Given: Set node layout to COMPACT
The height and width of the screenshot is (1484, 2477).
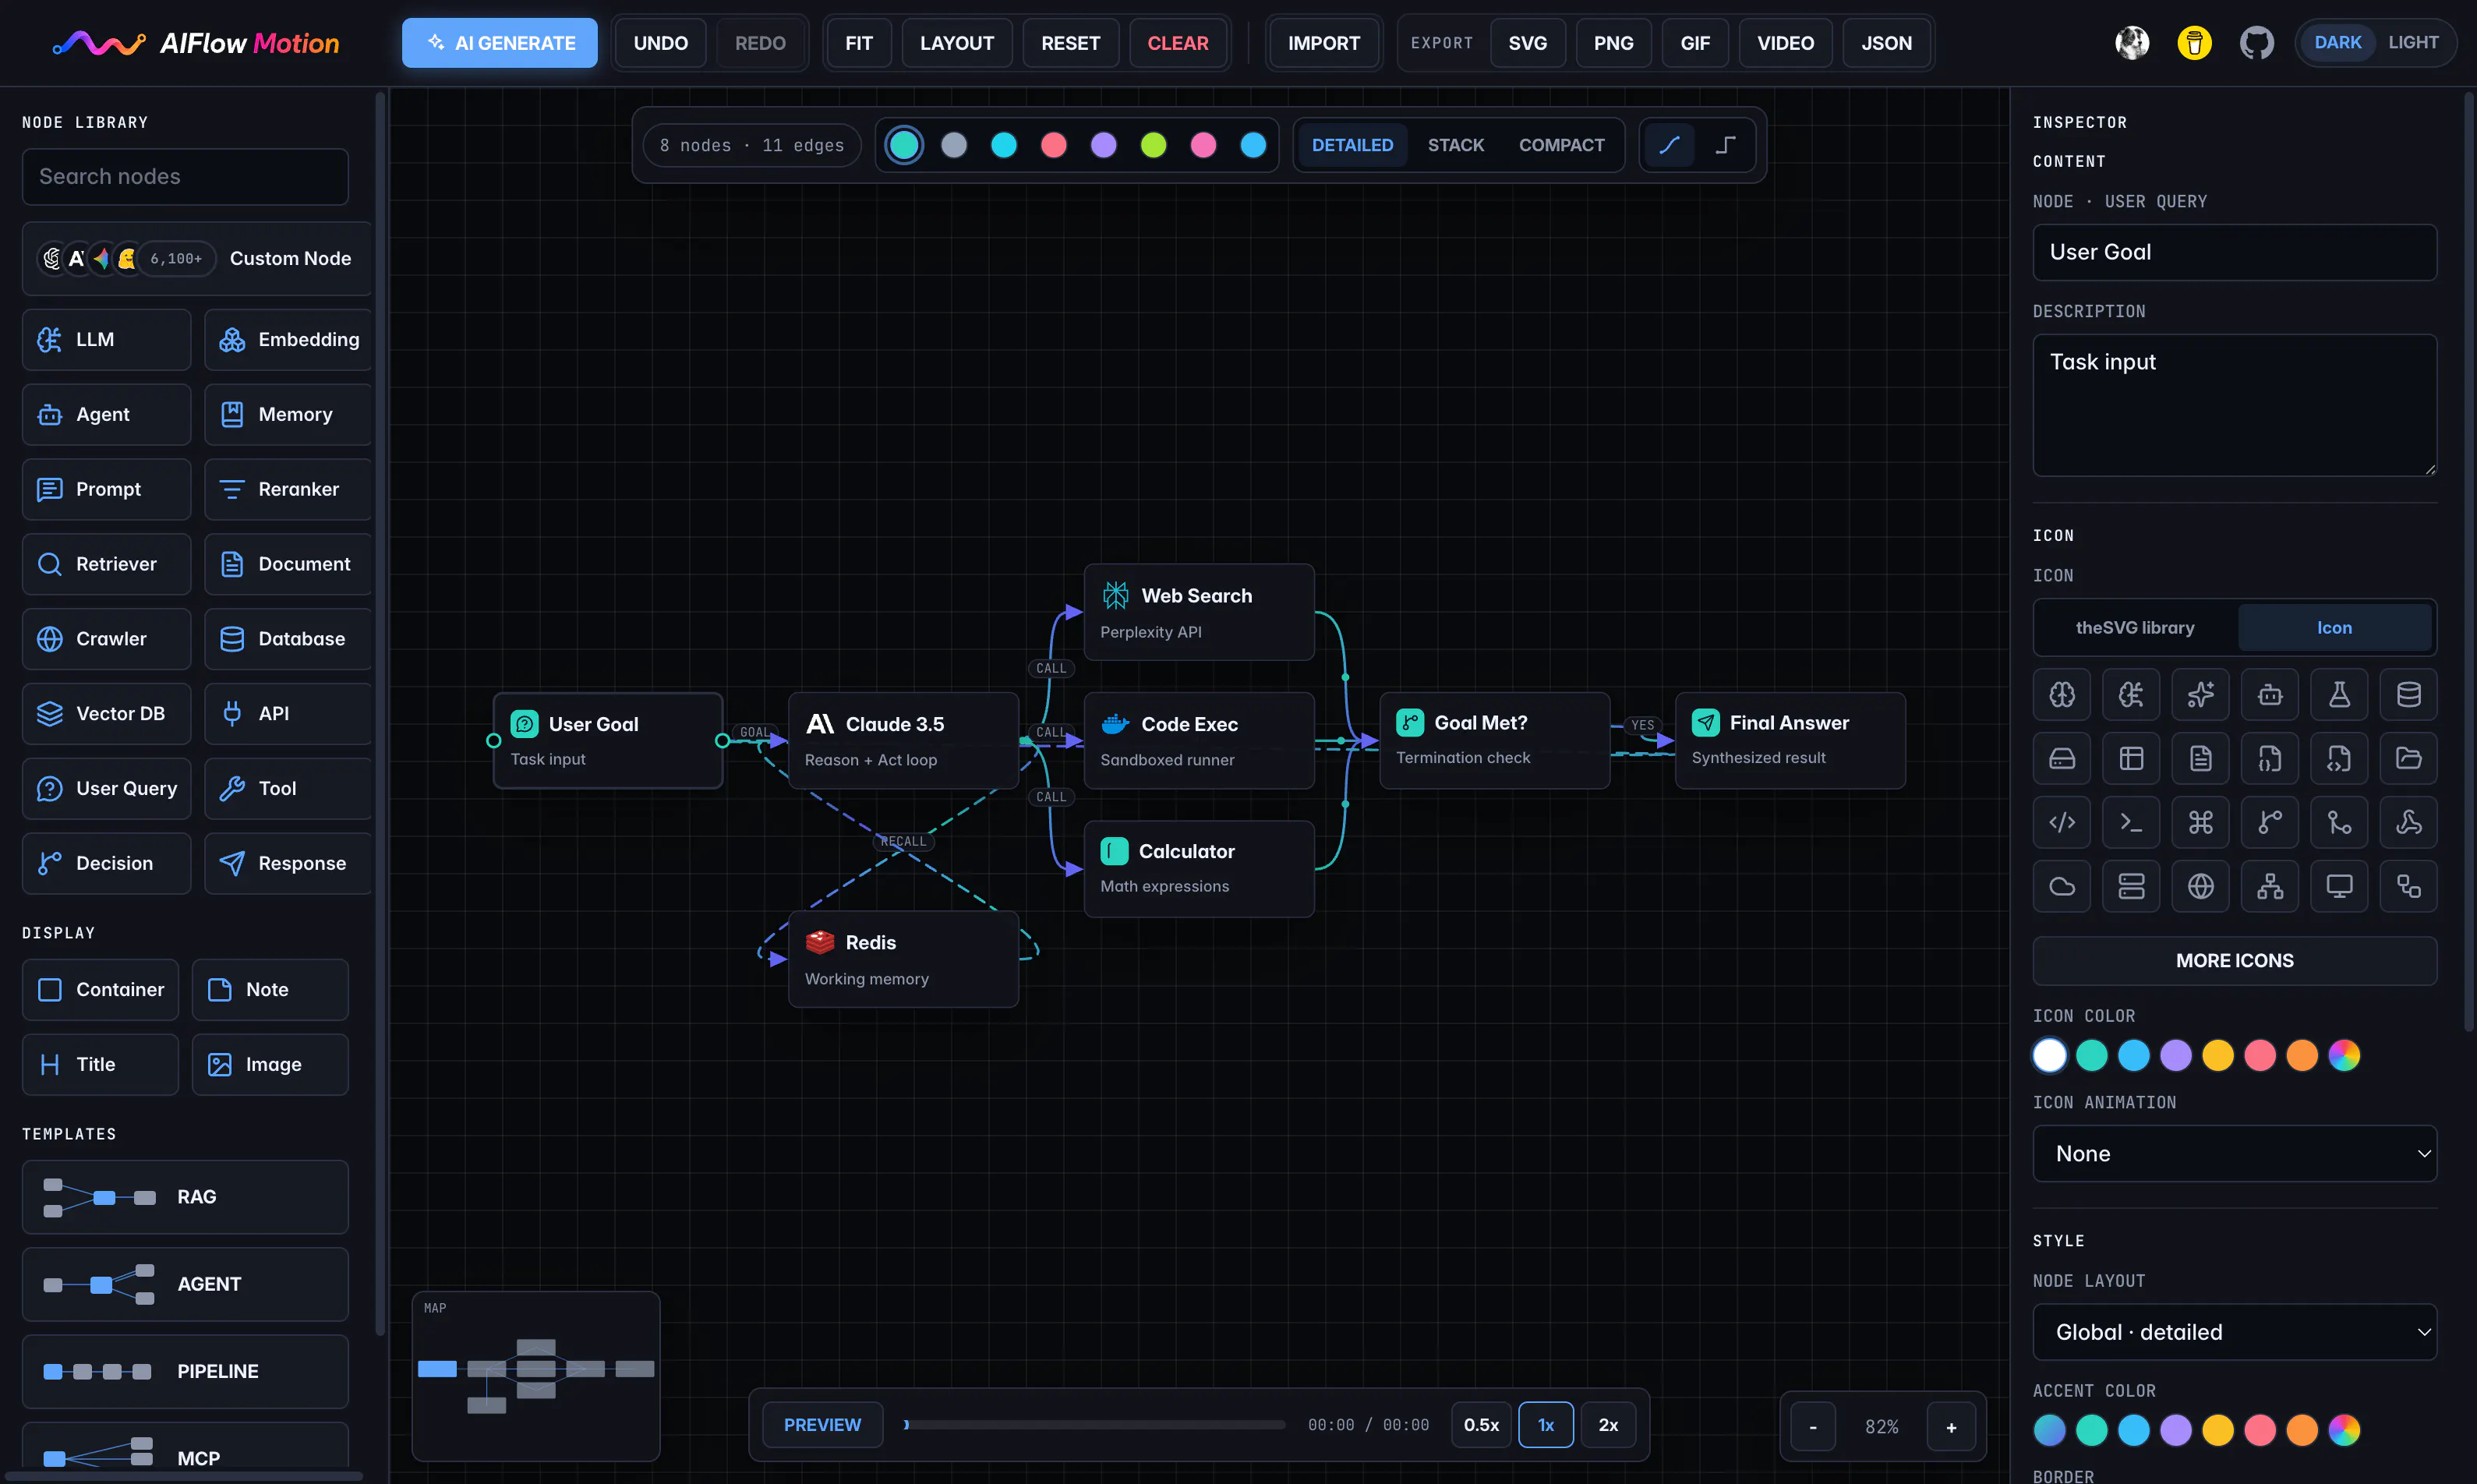Looking at the screenshot, I should pos(1561,145).
